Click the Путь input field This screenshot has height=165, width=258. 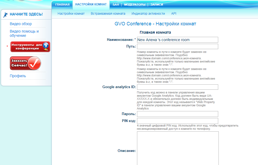pyautogui.click(x=178, y=46)
